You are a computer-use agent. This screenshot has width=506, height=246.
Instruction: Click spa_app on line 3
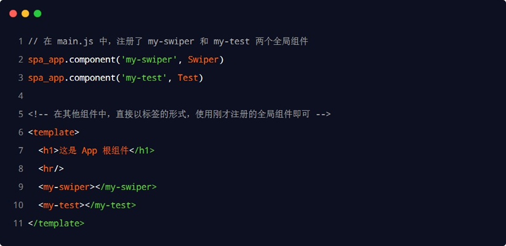[46, 78]
